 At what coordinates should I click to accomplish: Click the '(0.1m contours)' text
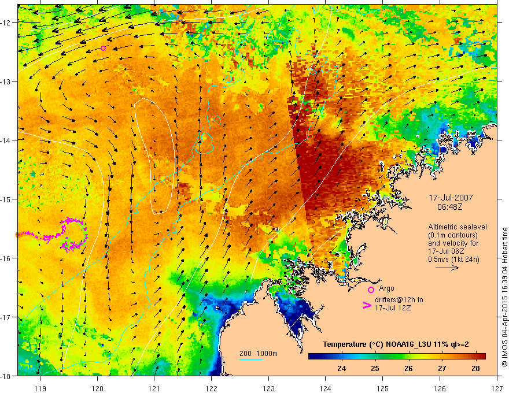453,235
